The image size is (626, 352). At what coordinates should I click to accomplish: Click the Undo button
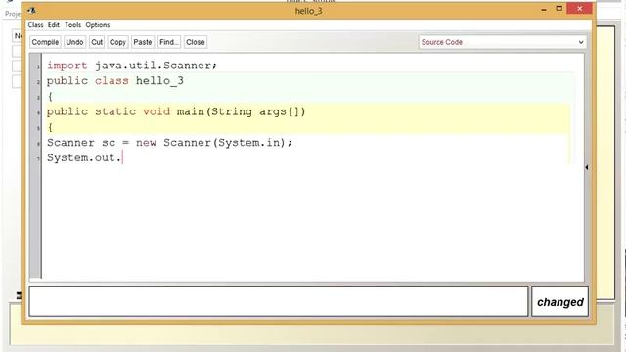click(74, 42)
